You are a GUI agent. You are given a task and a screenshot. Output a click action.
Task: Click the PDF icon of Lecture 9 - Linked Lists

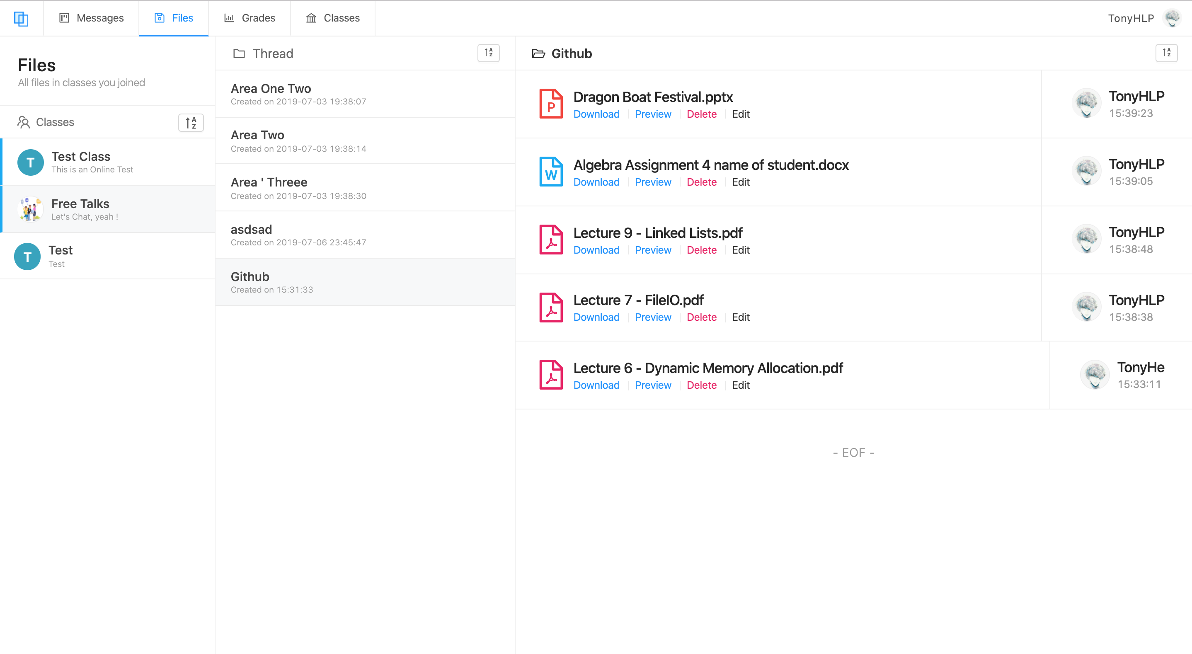click(x=551, y=240)
